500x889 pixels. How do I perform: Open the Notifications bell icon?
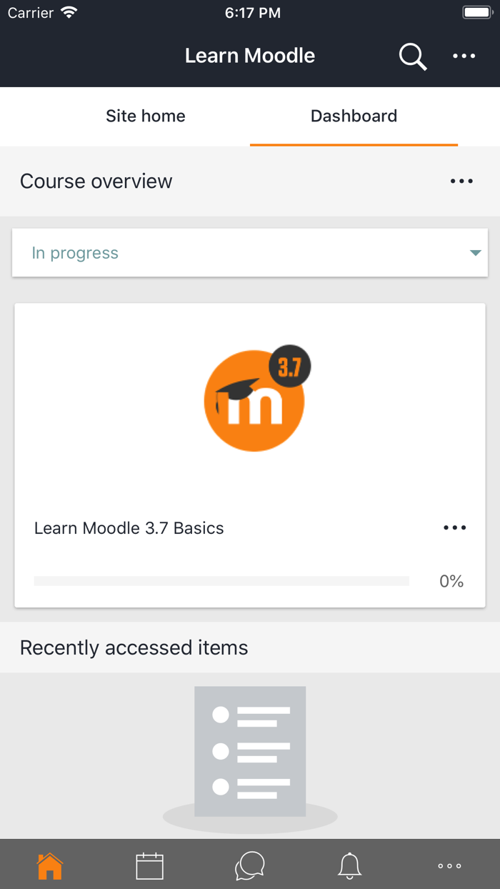[349, 865]
